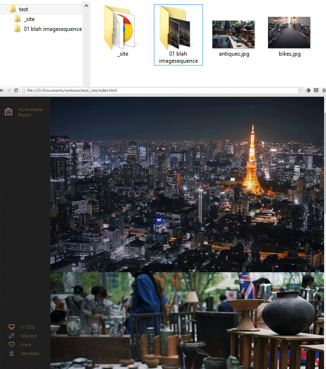Click the heart share icon
The image size is (326, 369).
coord(12,344)
